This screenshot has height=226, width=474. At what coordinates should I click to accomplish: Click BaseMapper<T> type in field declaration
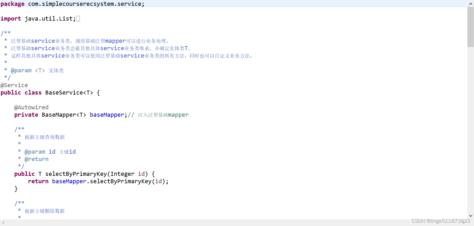point(64,115)
